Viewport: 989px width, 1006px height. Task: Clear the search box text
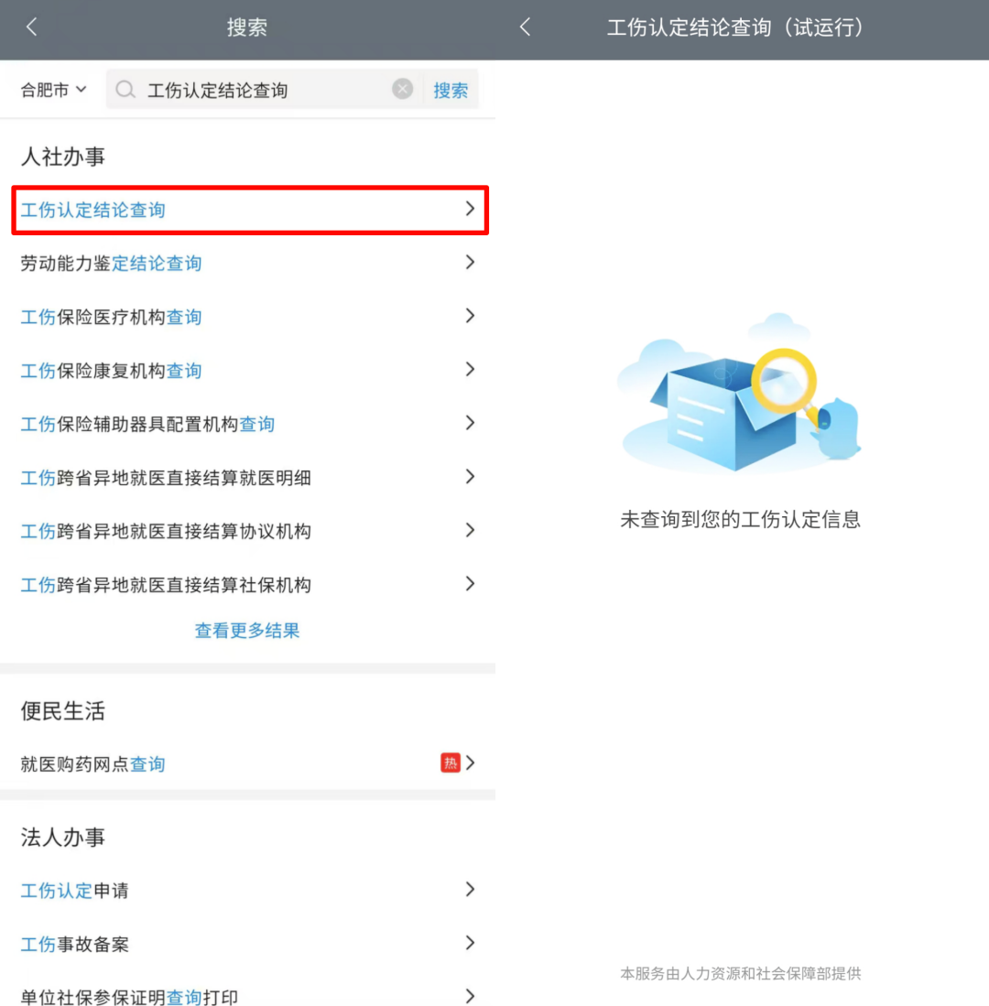click(x=402, y=89)
